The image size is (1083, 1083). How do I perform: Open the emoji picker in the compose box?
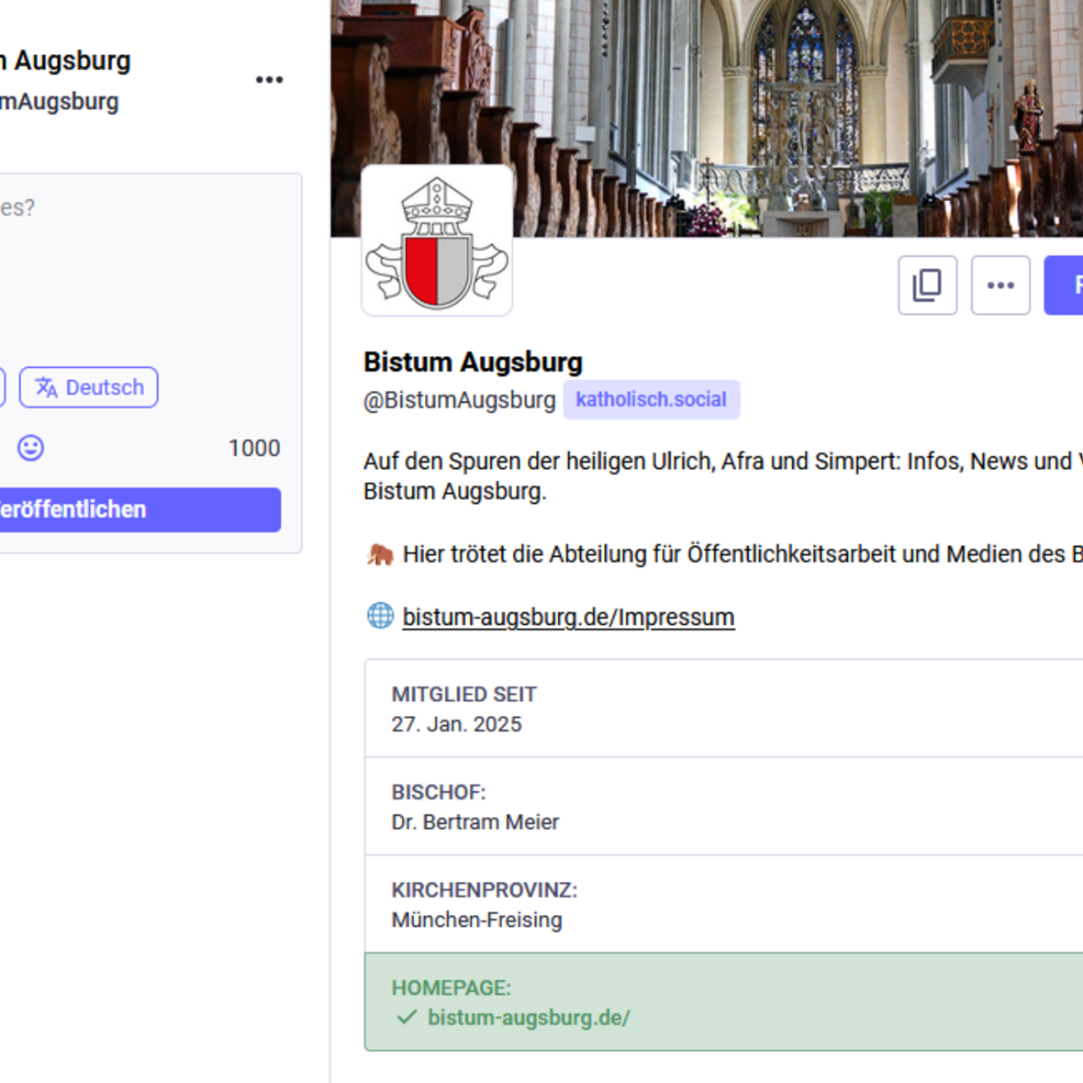[30, 448]
